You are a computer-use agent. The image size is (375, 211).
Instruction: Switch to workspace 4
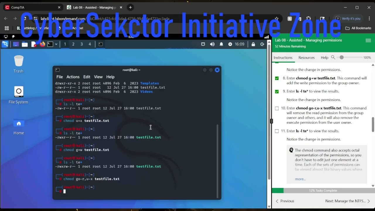90,44
